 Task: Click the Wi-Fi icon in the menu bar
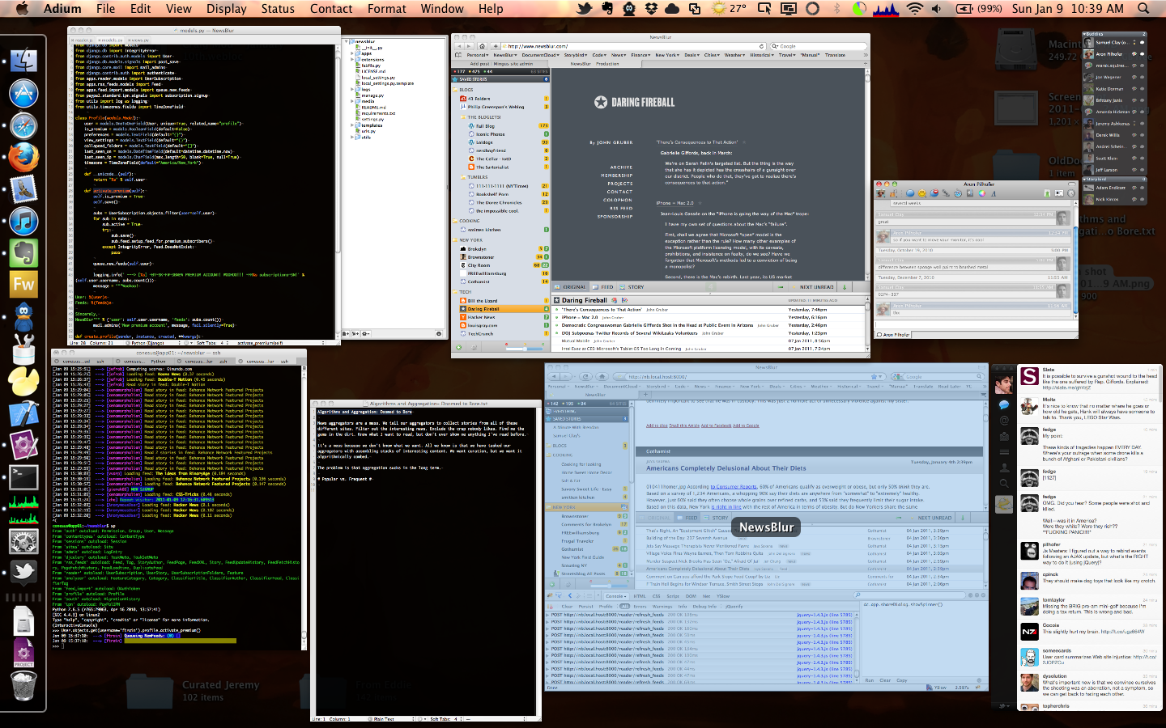click(x=914, y=8)
